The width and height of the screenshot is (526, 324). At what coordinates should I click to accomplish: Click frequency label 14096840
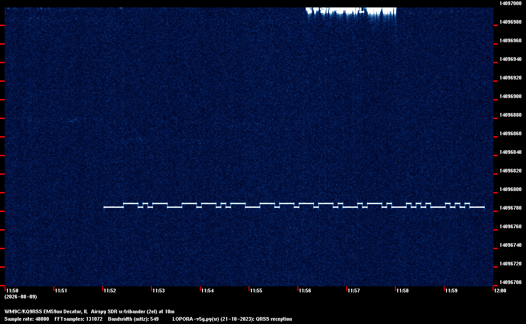click(510, 152)
